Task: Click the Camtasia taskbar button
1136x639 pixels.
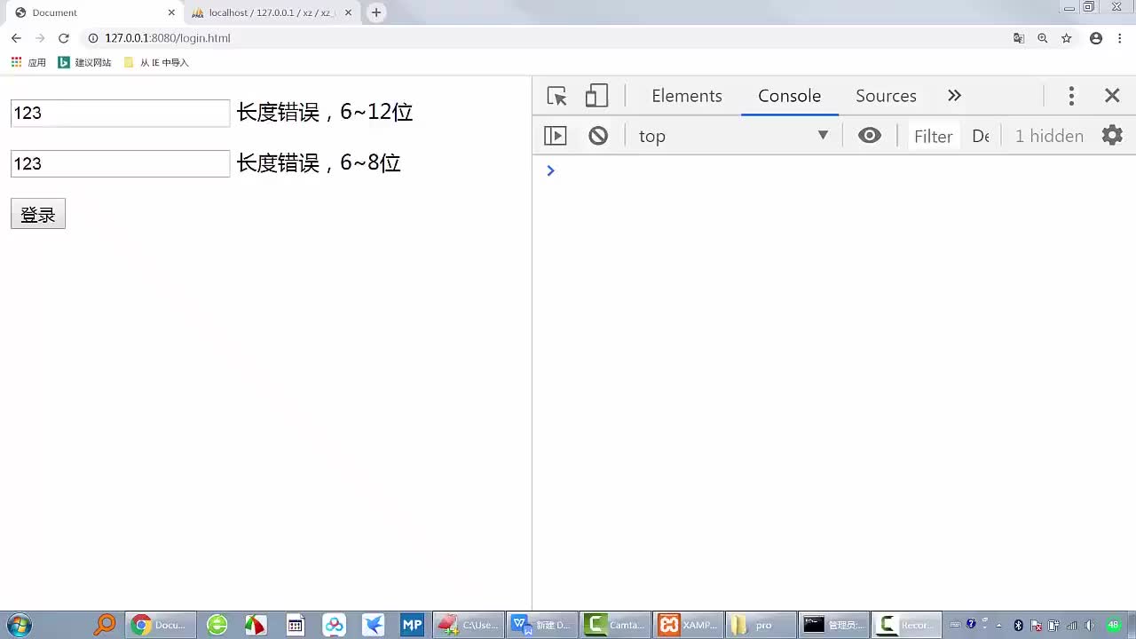Action: (616, 625)
